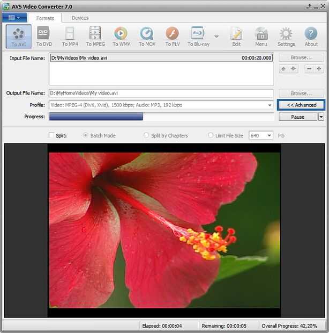Pick the To MP4 format icon
Image resolution: width=329 pixels, height=333 pixels.
click(70, 37)
